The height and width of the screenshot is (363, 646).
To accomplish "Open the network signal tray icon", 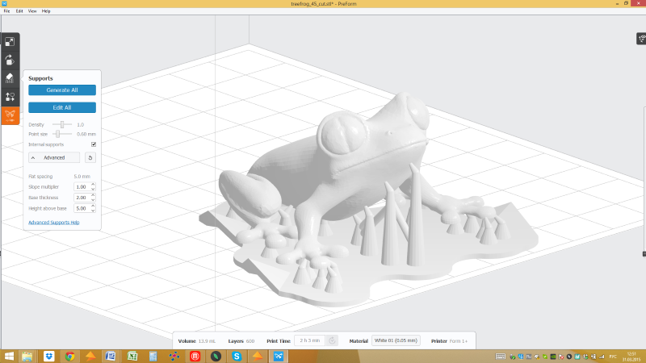I will tap(602, 357).
